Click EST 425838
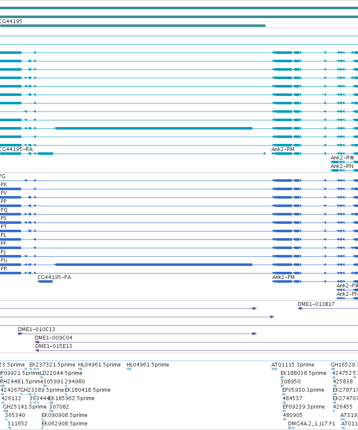This screenshot has width=358, height=430. pos(343,382)
